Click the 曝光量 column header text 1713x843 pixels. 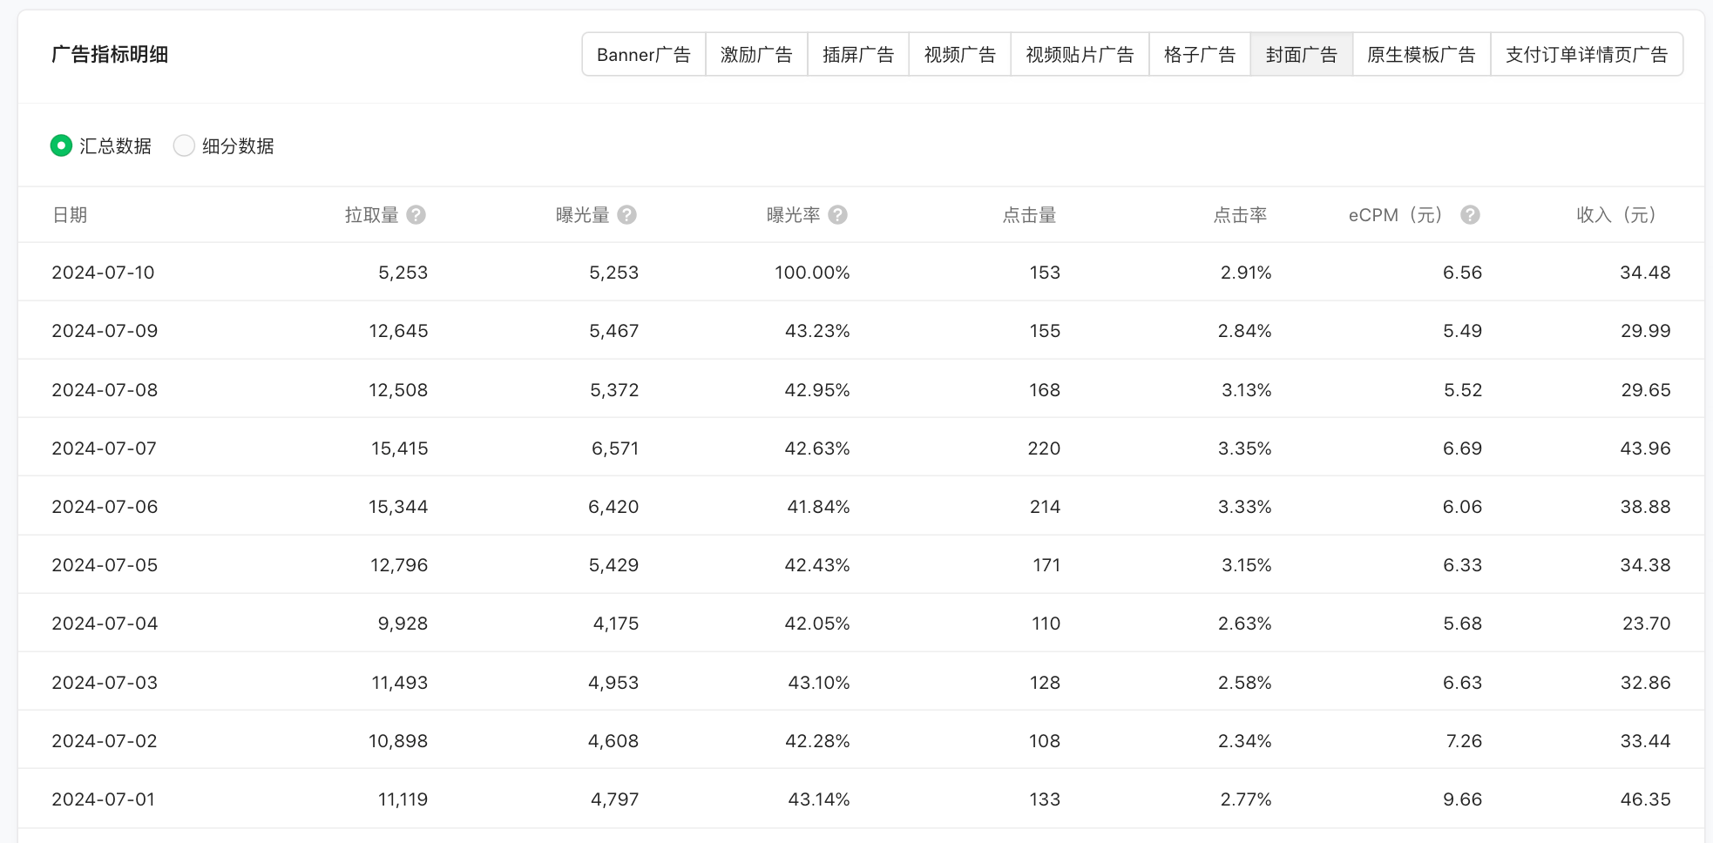583,215
